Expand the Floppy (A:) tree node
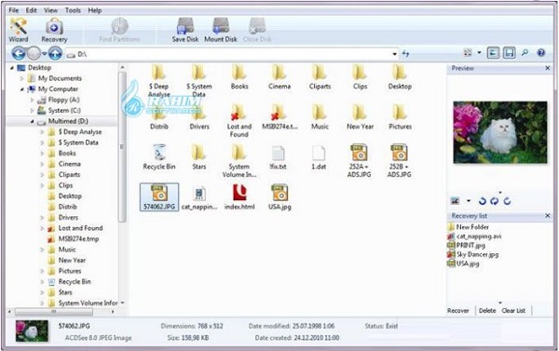The height and width of the screenshot is (351, 559). point(33,100)
